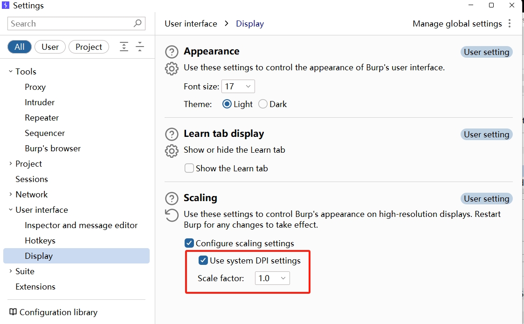Open Extensions settings in tree
The width and height of the screenshot is (524, 324).
point(35,287)
